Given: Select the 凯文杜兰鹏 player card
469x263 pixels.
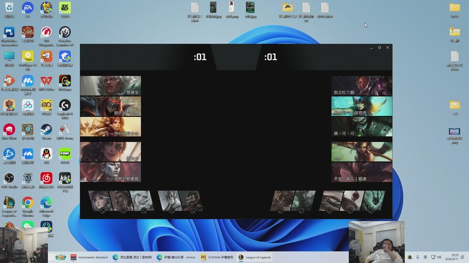Looking at the screenshot, I should click(x=362, y=85).
